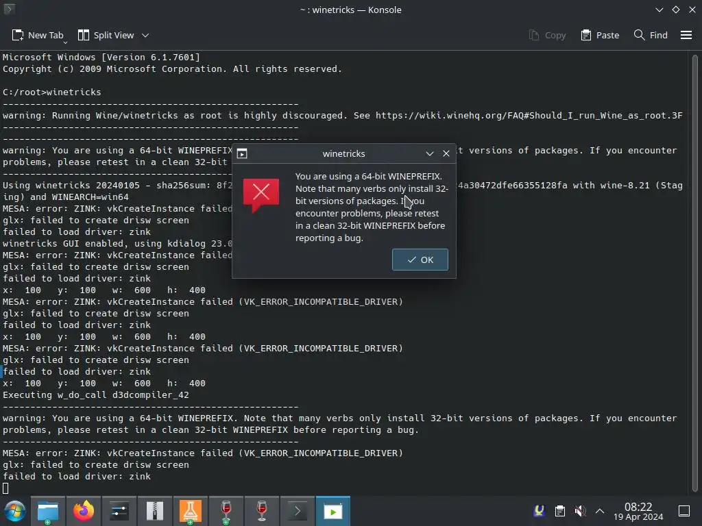702x526 pixels.
Task: Expand hidden system tray icons arrow
Action: (599, 511)
